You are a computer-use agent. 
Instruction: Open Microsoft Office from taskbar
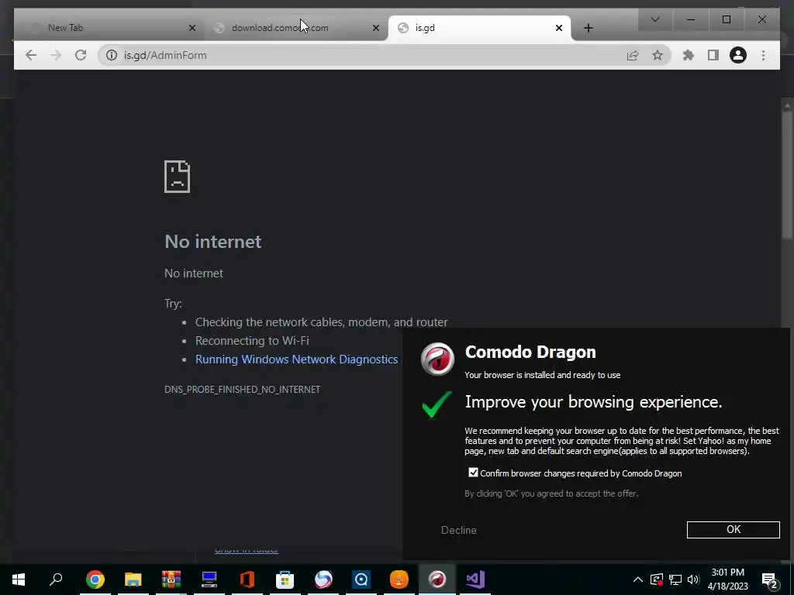(x=247, y=580)
